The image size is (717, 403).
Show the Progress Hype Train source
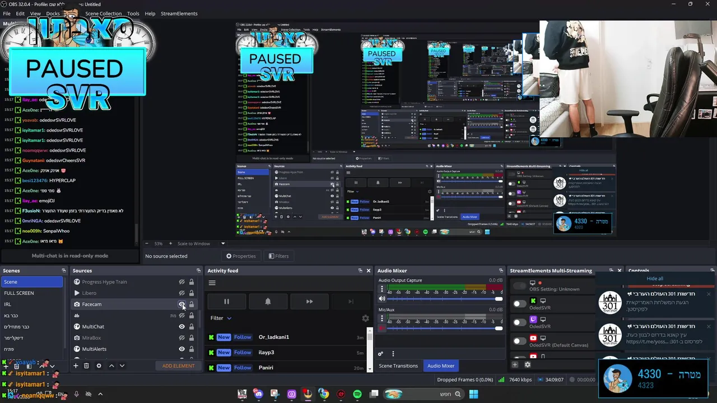[181, 282]
